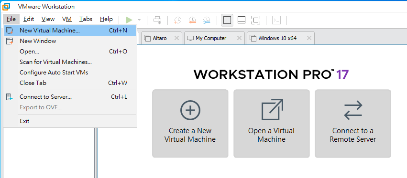Choose Close Tab menu entry
The width and height of the screenshot is (407, 178).
tap(70, 83)
